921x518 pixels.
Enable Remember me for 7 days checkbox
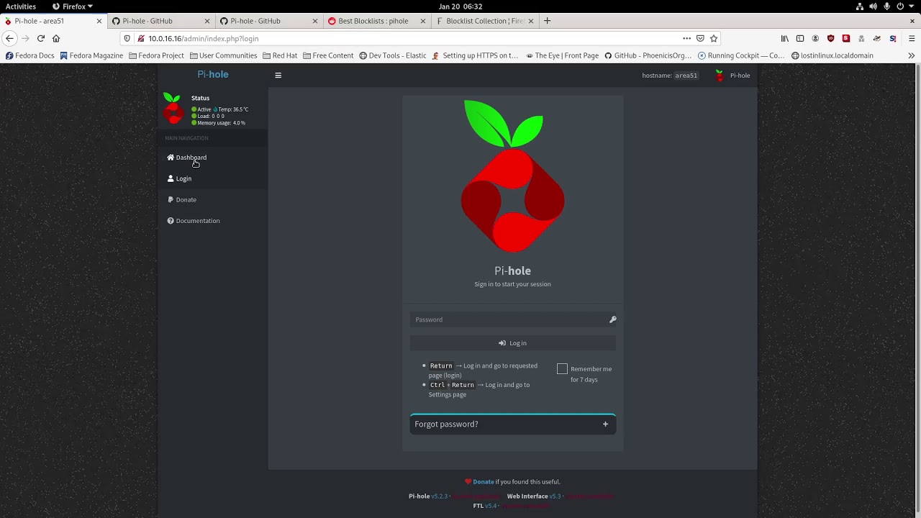point(562,369)
